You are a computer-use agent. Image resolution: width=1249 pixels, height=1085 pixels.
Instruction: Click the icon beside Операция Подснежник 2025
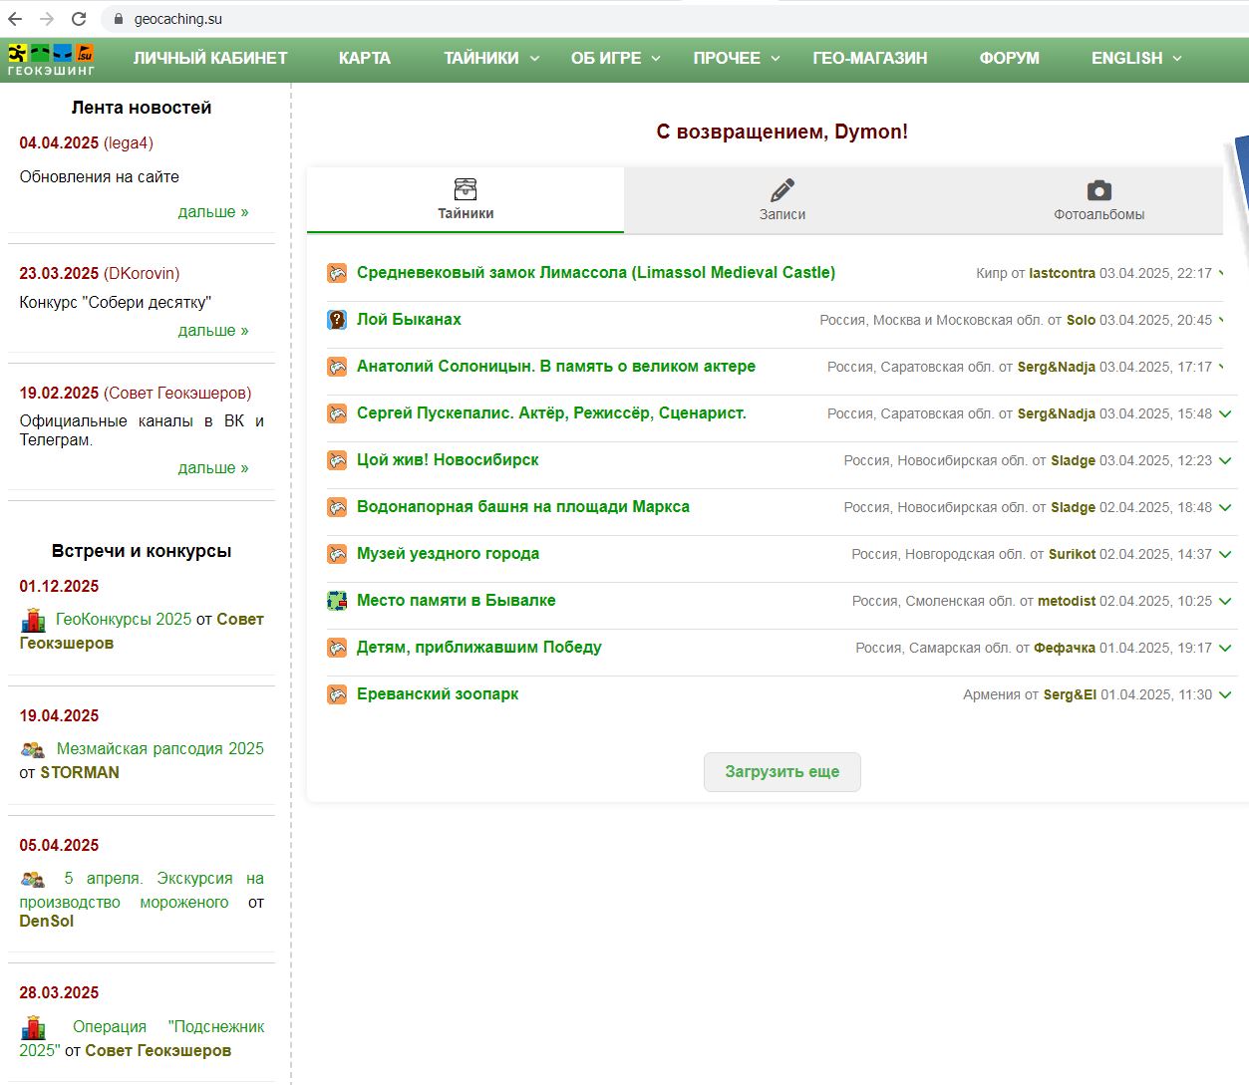[x=34, y=1027]
